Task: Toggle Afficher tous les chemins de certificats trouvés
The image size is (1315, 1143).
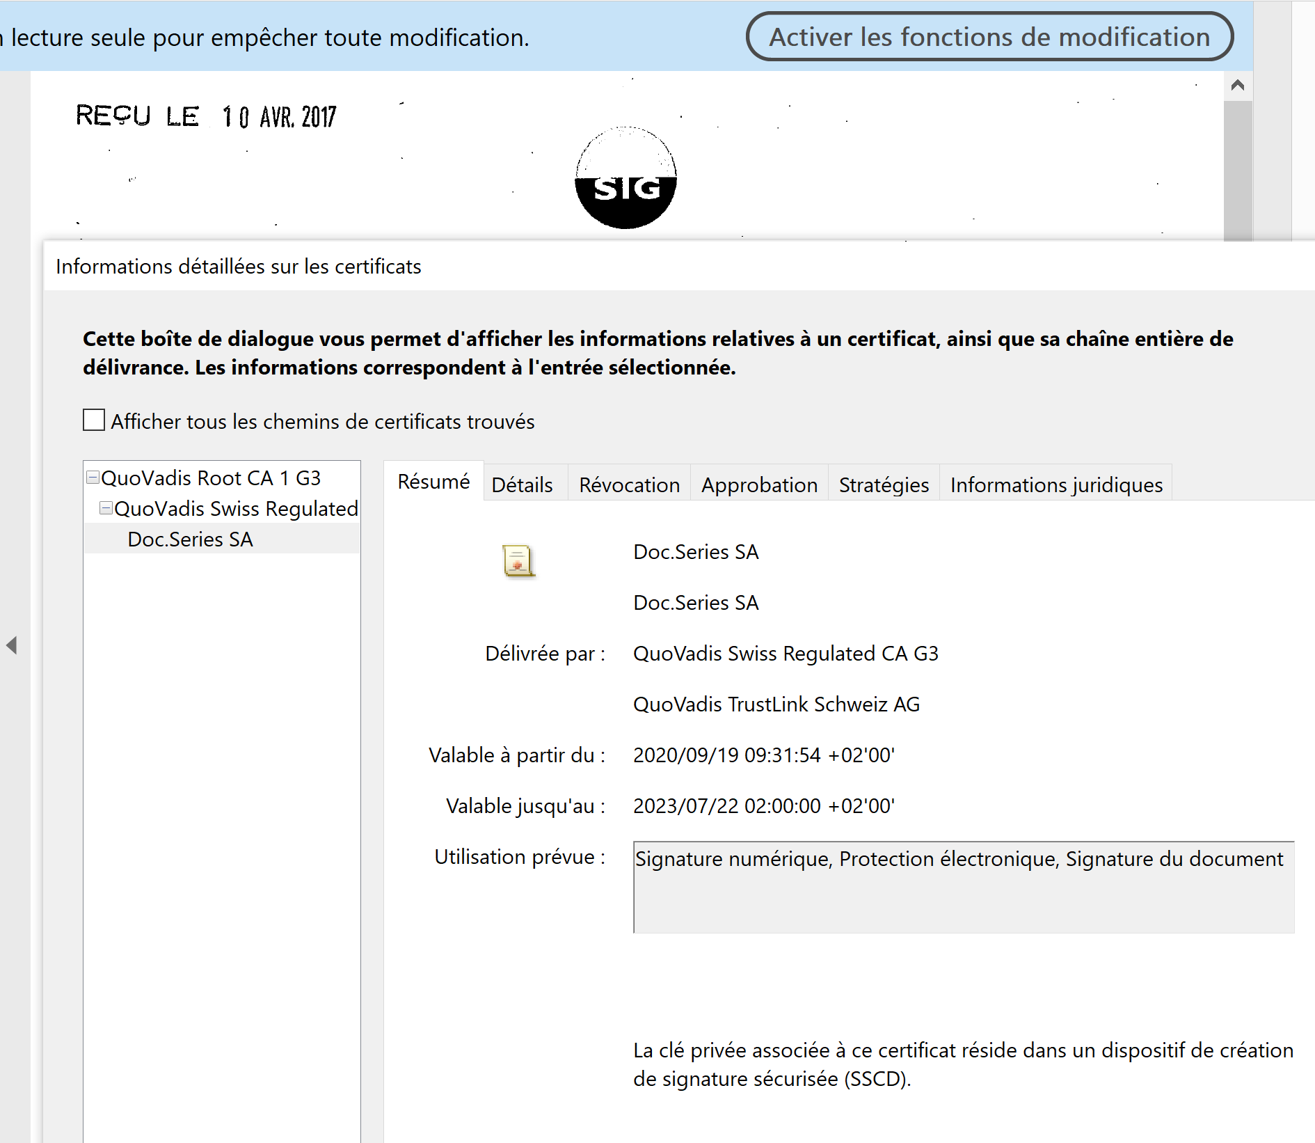Action: [94, 420]
